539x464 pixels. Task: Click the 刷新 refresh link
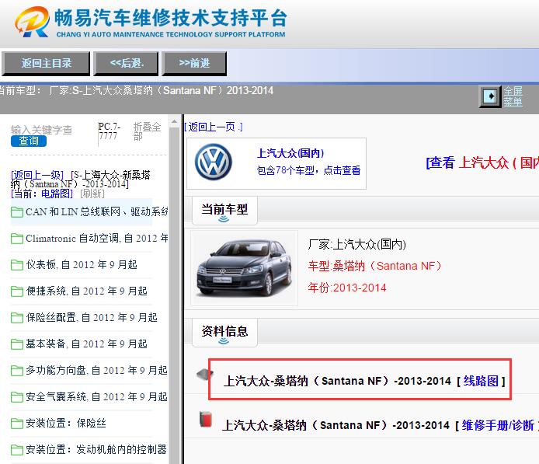[92, 194]
